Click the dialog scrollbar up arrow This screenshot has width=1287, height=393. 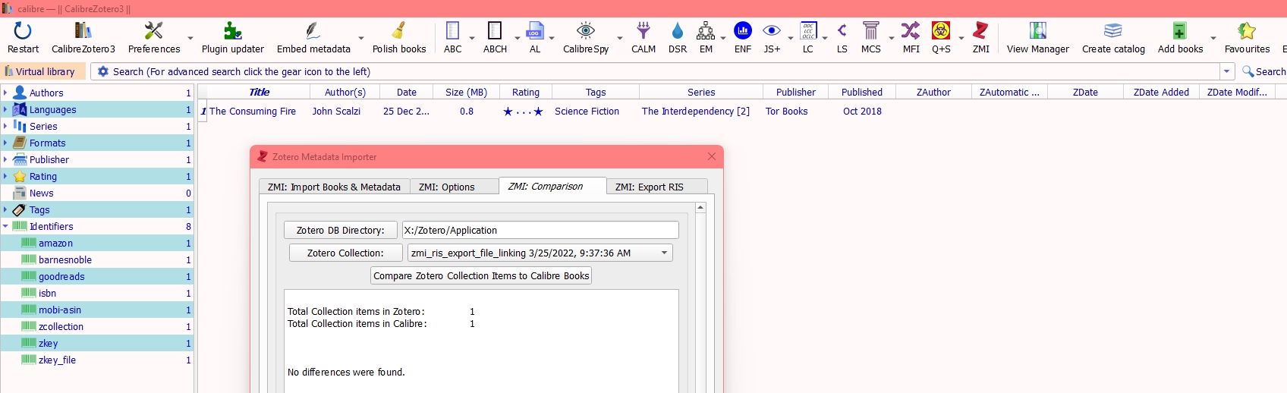tap(700, 207)
